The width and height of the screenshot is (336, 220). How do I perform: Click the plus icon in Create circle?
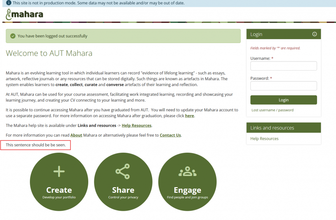pos(59,171)
